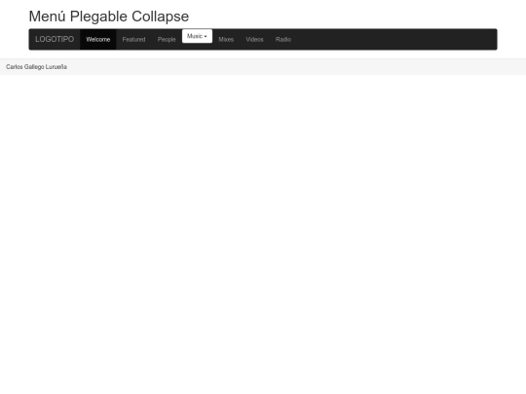Click the name Carlos in the footer
The height and width of the screenshot is (394, 526).
[15, 67]
